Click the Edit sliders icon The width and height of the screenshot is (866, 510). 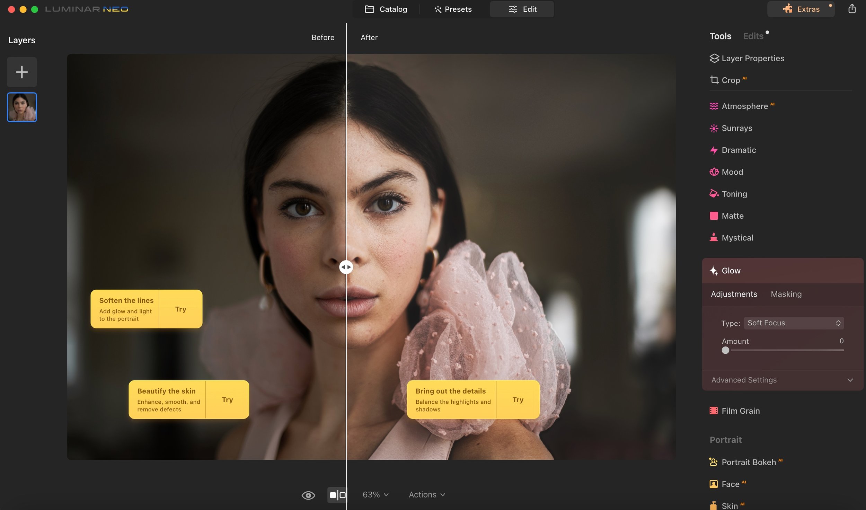pyautogui.click(x=513, y=9)
